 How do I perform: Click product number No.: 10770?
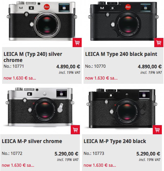(95, 66)
